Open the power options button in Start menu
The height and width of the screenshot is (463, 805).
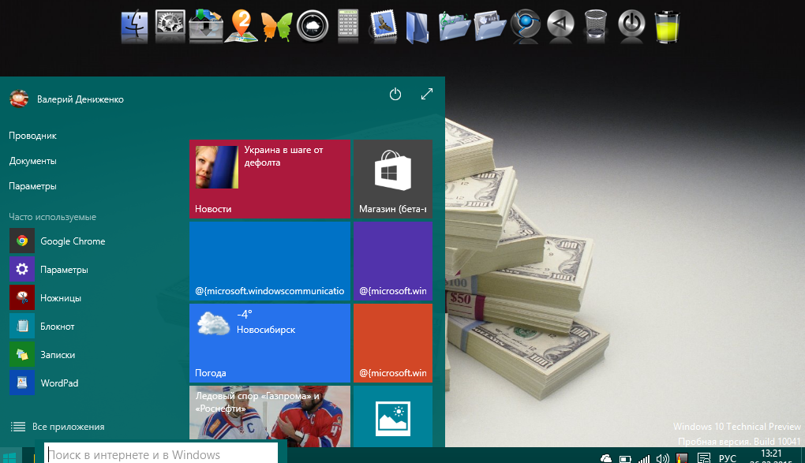395,95
